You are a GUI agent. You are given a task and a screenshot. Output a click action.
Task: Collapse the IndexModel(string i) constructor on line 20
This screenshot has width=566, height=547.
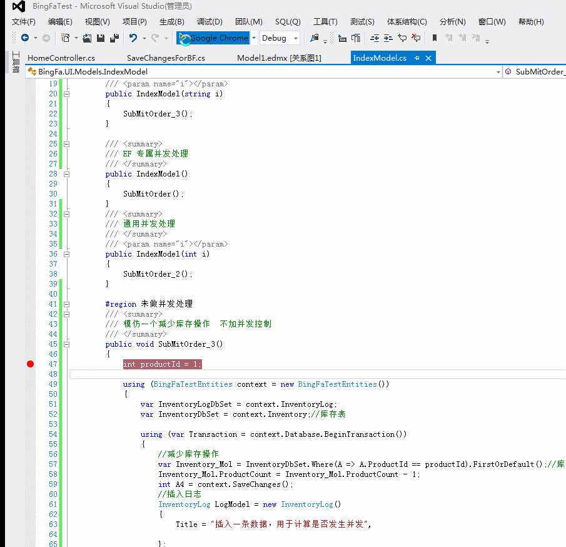(x=66, y=94)
